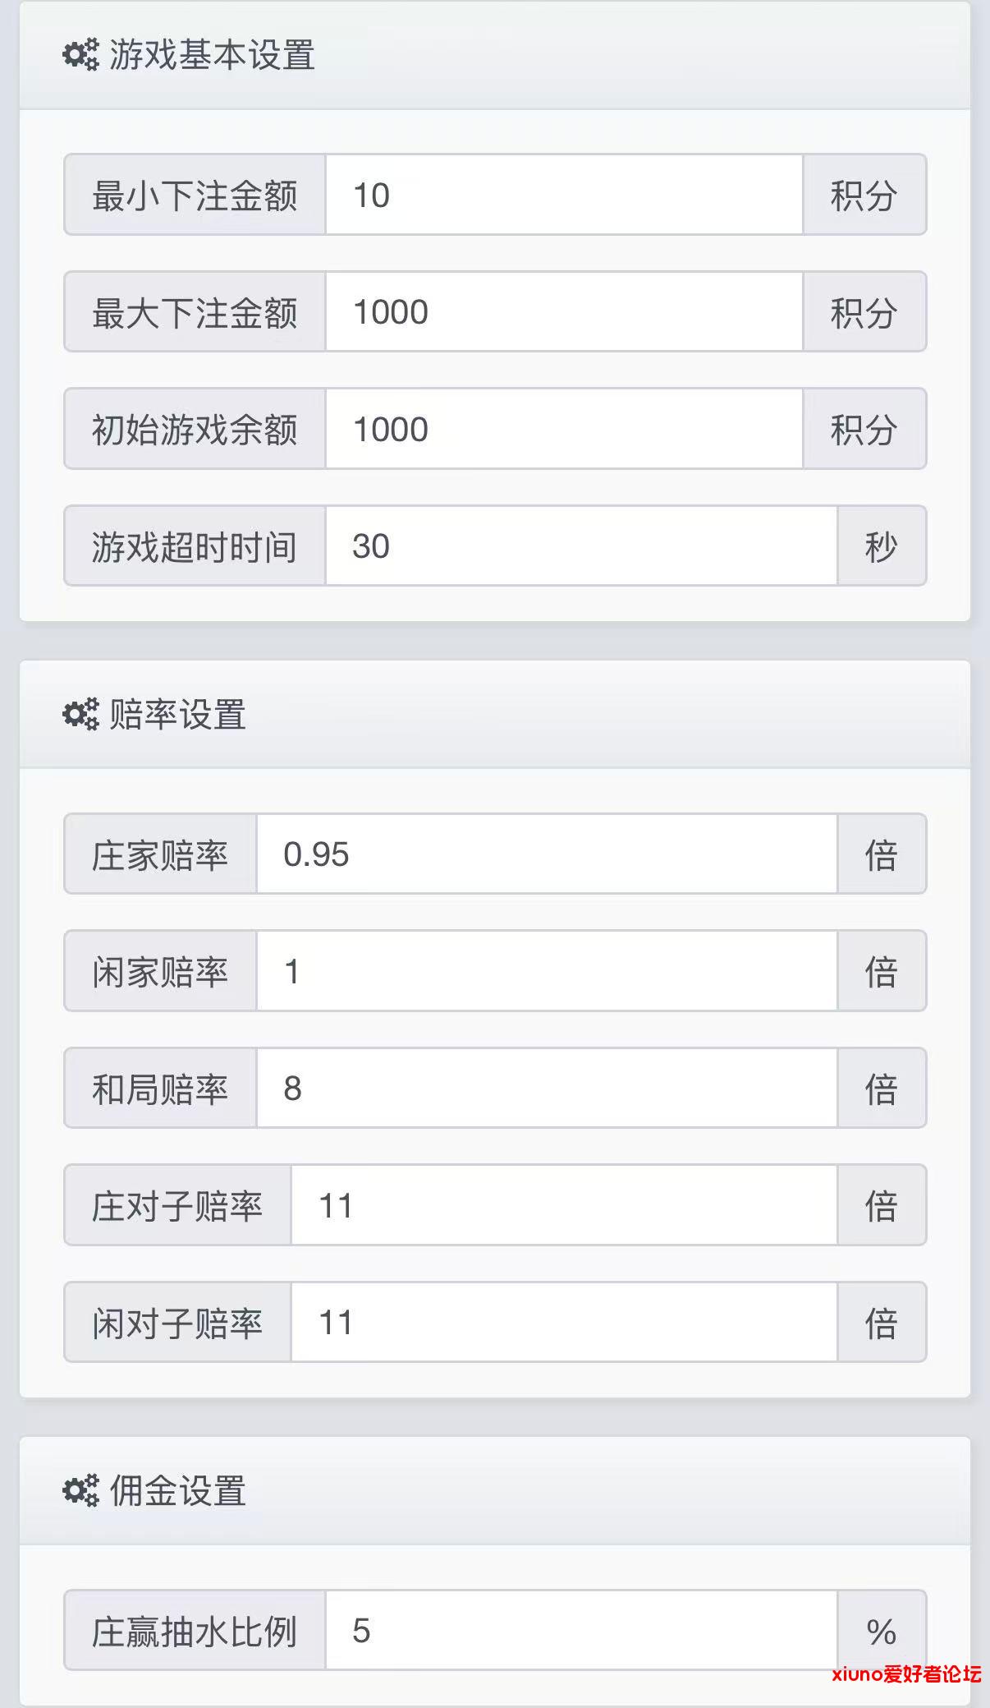Click the 佣金设置 panel header text
The height and width of the screenshot is (1708, 990).
coord(177,1490)
